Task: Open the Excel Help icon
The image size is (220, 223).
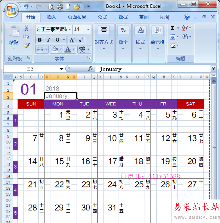Action: (x=187, y=17)
